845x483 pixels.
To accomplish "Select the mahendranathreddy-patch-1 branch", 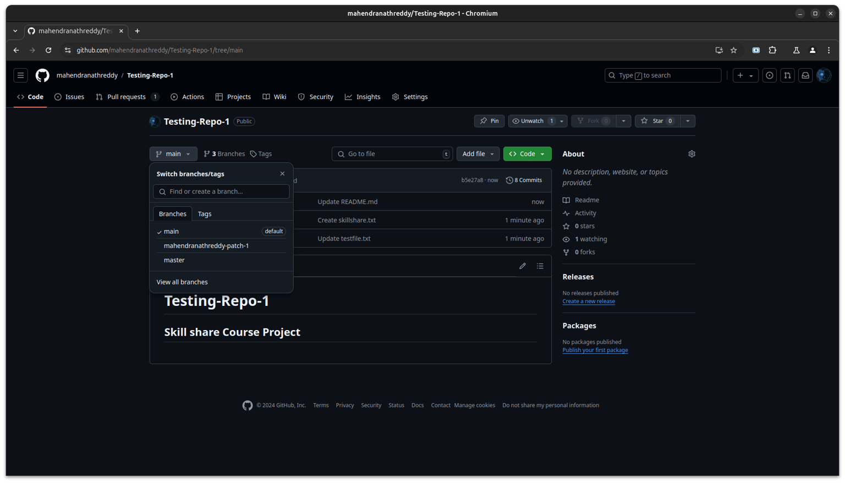I will coord(221,246).
